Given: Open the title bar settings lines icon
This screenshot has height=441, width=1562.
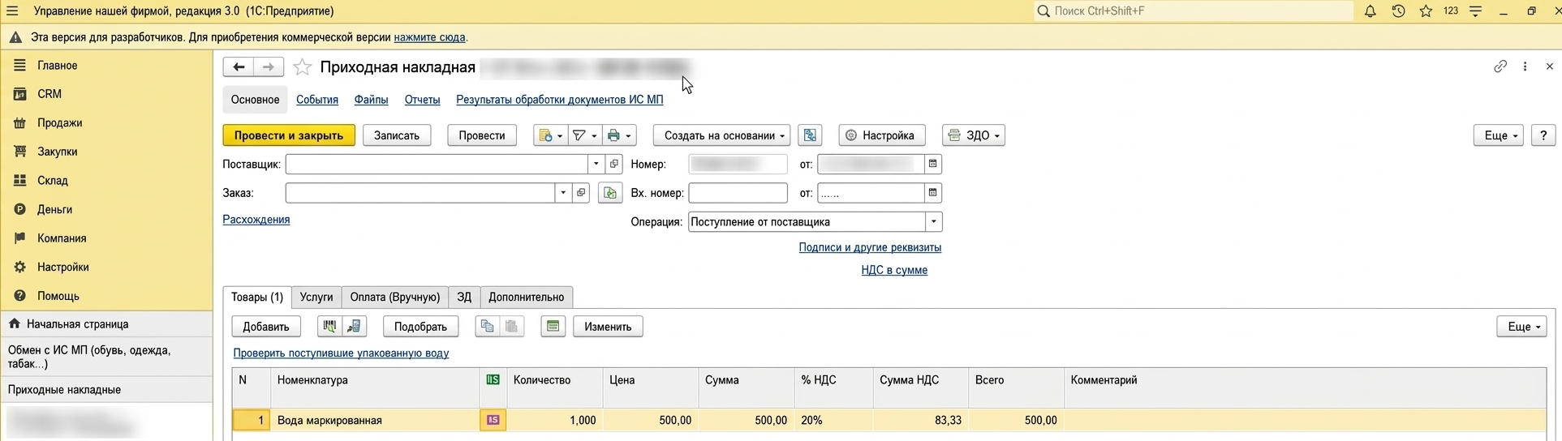Looking at the screenshot, I should [1476, 11].
